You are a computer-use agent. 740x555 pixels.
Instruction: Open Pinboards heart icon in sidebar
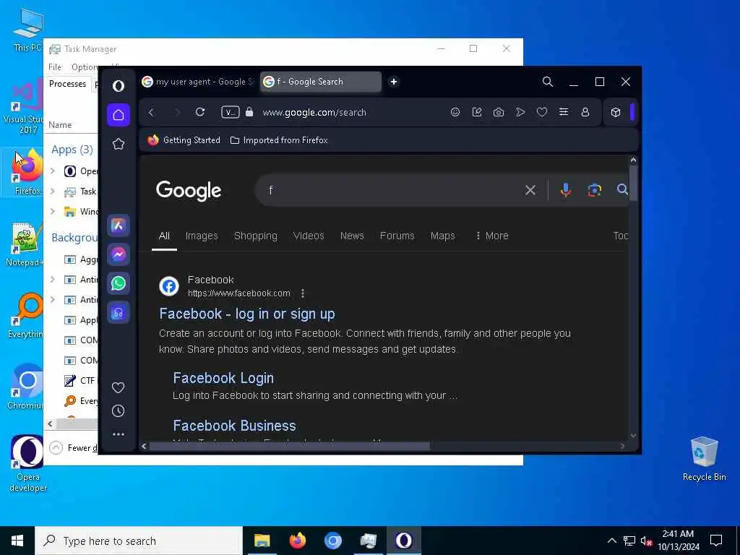click(119, 387)
